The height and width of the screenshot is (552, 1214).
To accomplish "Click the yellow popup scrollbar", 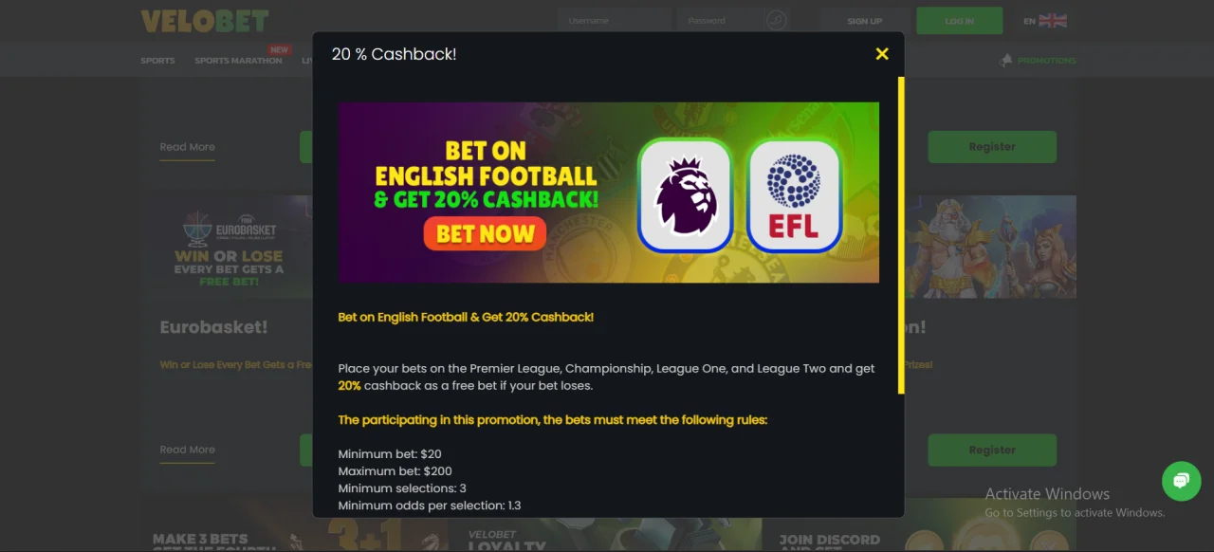I will pos(901,235).
